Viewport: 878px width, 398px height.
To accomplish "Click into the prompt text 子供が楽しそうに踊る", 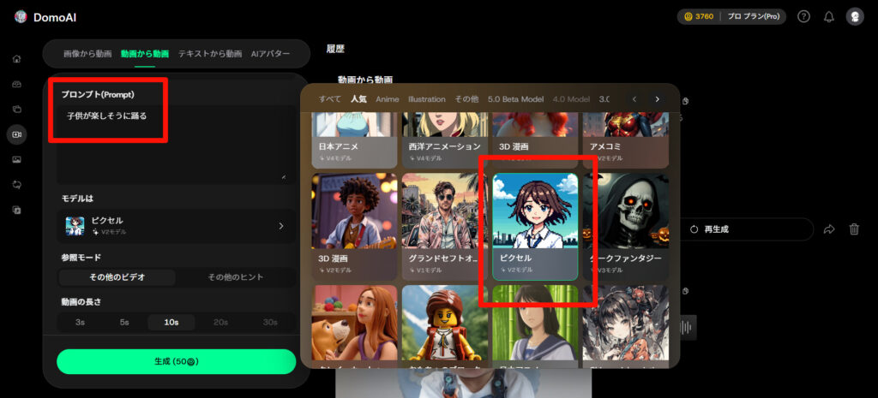I will (x=107, y=116).
